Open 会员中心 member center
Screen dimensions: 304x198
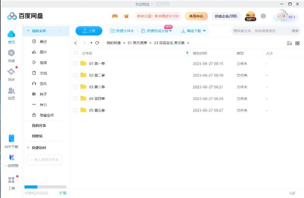coord(196,16)
